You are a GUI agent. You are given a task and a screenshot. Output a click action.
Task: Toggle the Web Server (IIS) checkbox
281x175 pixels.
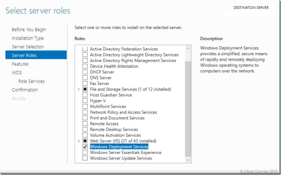pos(85,141)
